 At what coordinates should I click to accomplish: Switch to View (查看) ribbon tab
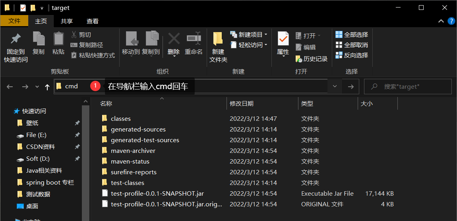(x=92, y=21)
